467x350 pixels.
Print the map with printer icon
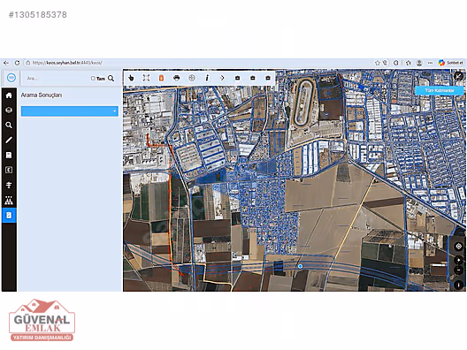point(176,78)
